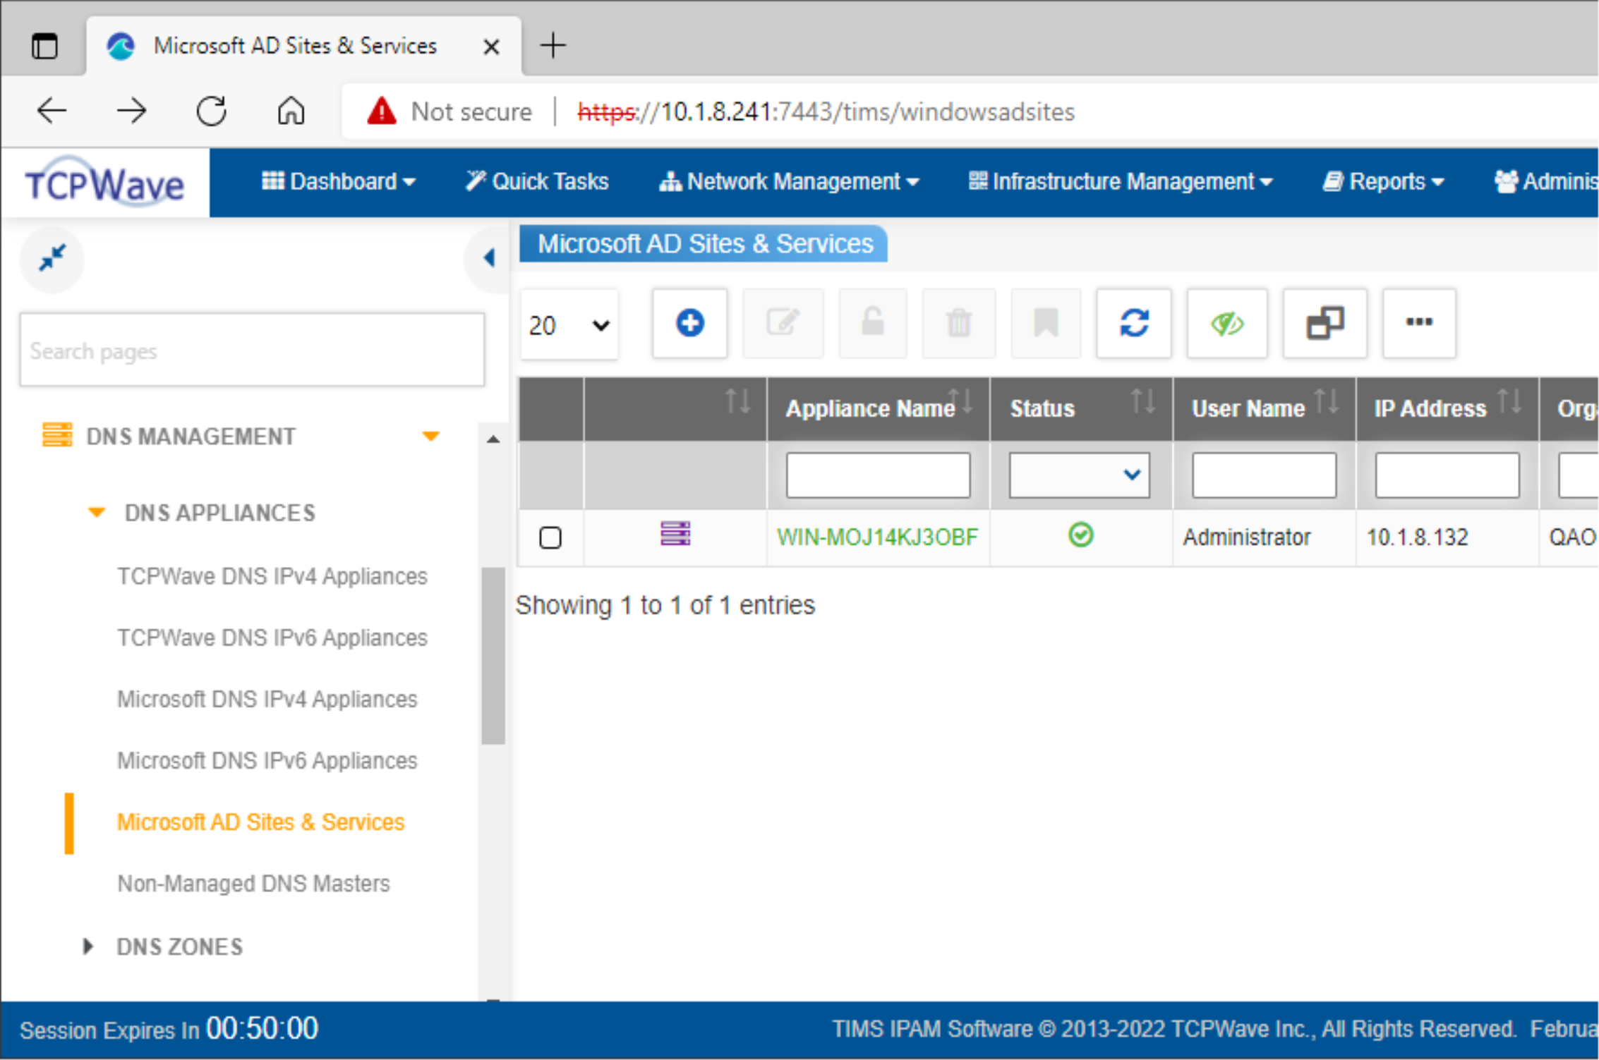Click the browser address bar URL

click(826, 111)
